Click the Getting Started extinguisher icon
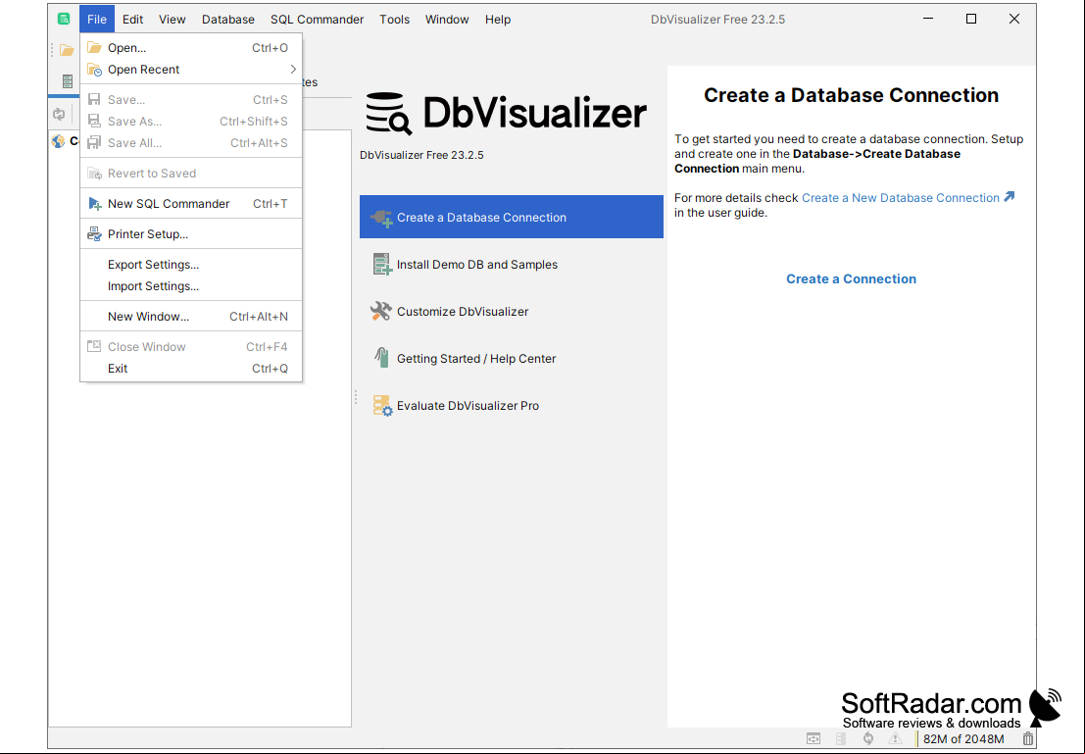1085x754 pixels. (381, 358)
